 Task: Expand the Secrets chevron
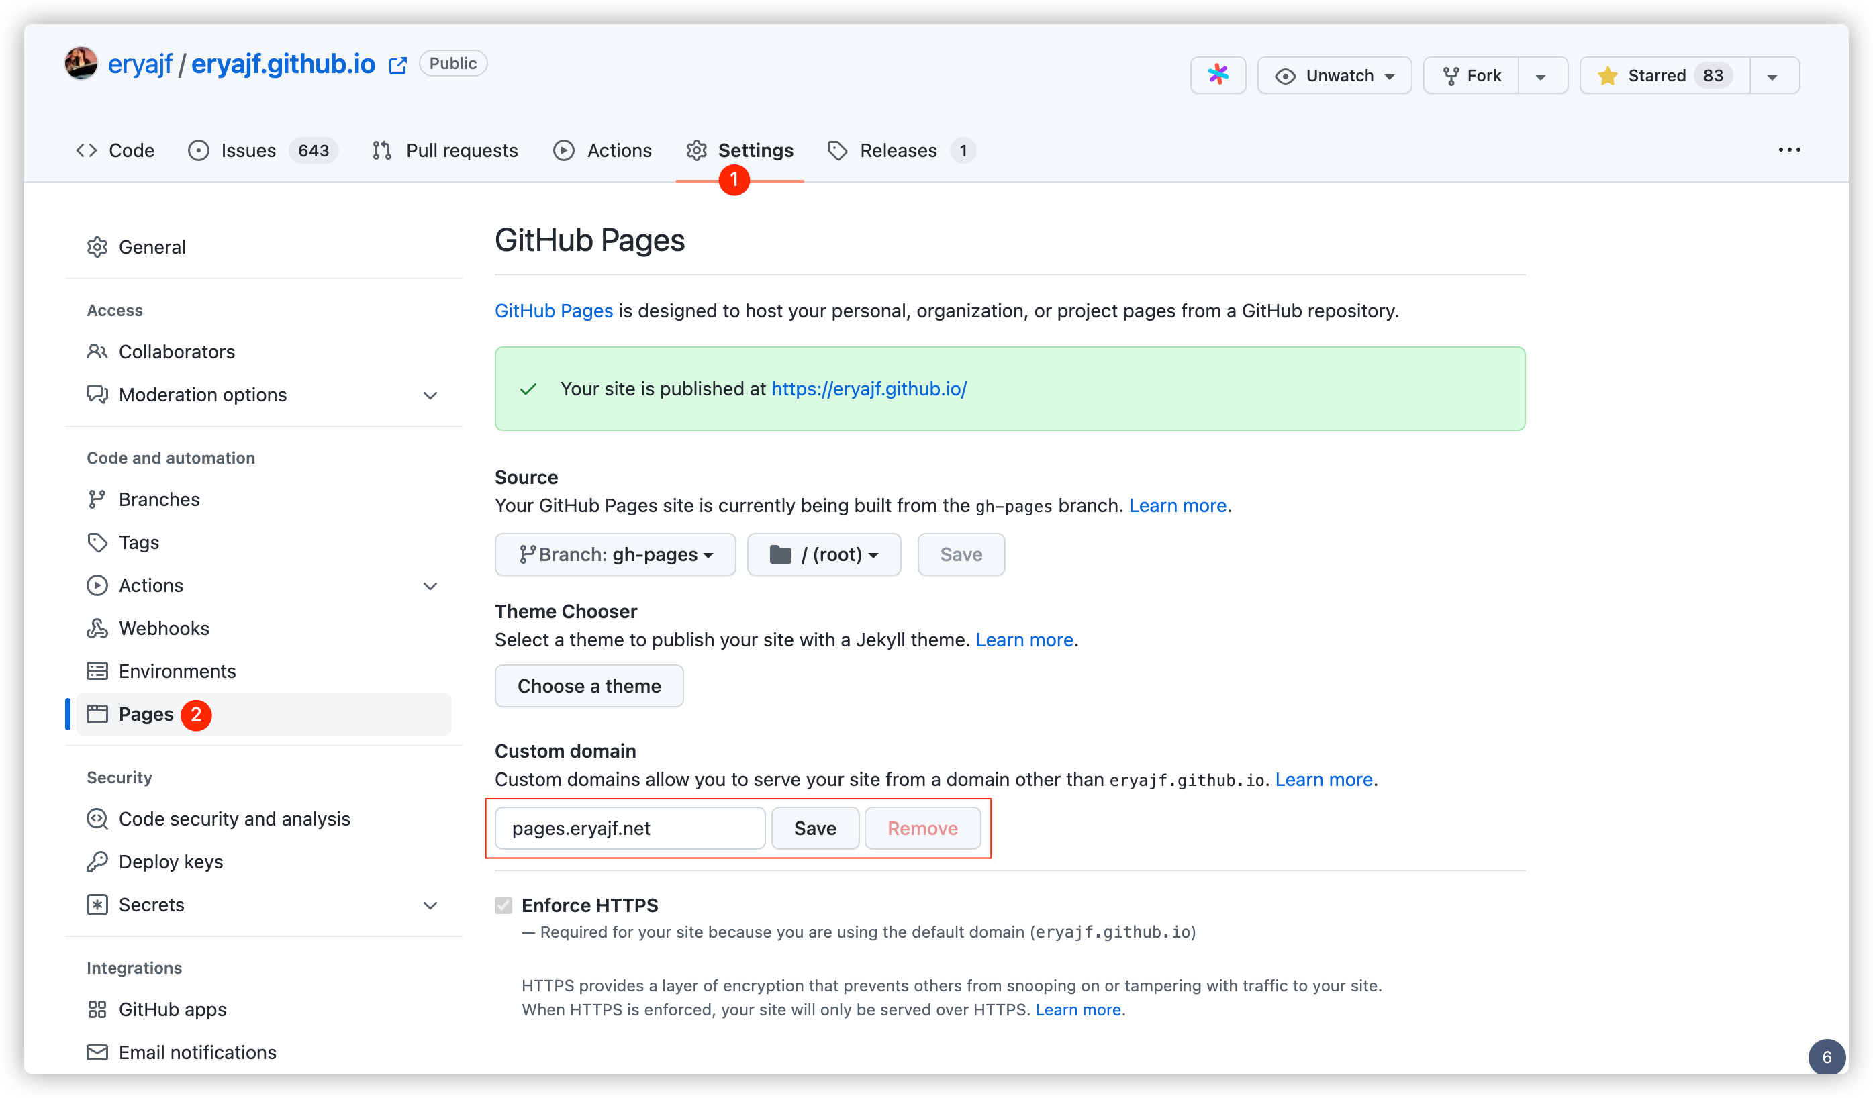click(x=430, y=905)
